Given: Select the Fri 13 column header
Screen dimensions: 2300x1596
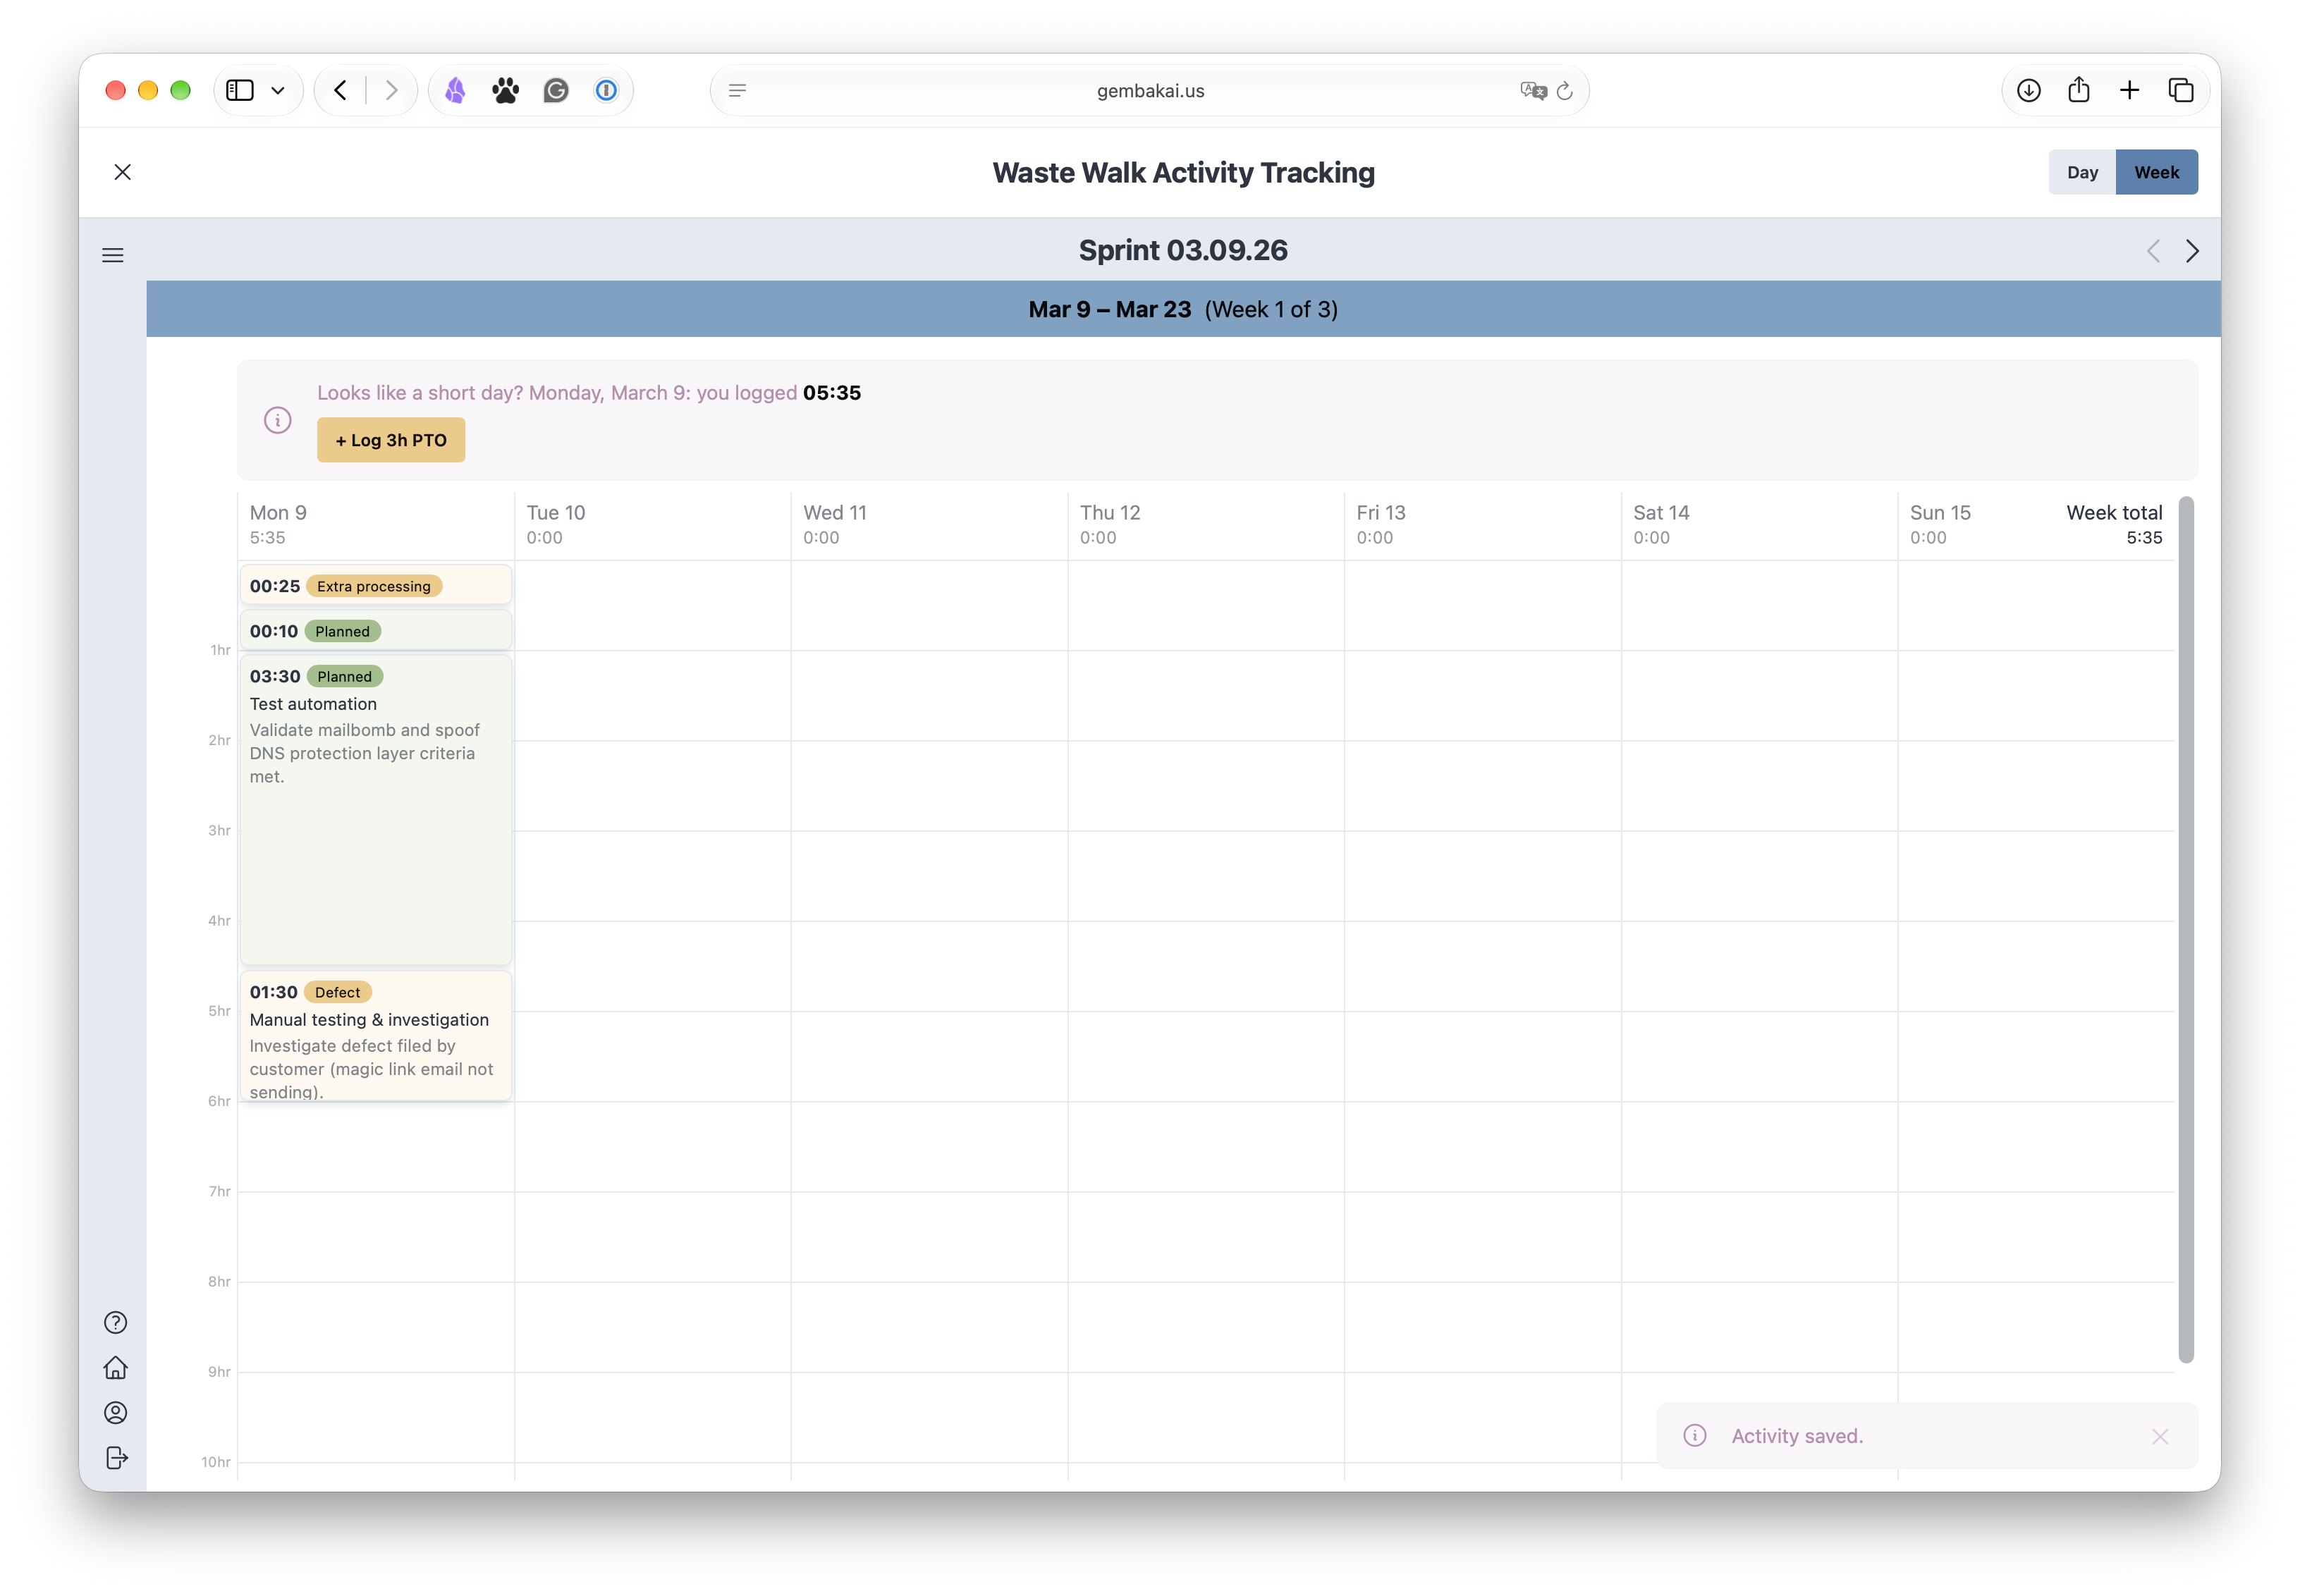Looking at the screenshot, I should pyautogui.click(x=1483, y=525).
